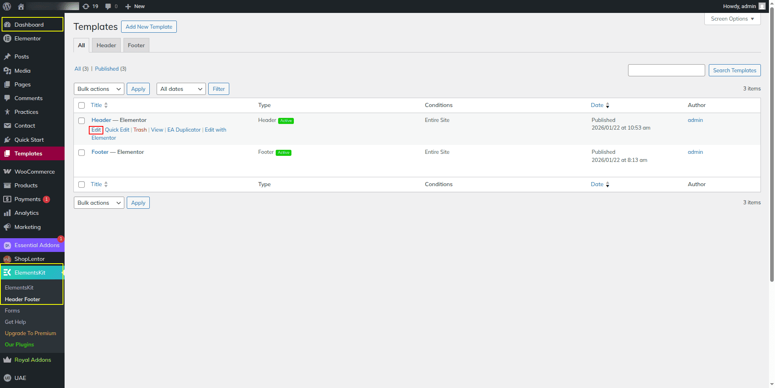
Task: Click the Practices pin icon
Action: coord(7,112)
